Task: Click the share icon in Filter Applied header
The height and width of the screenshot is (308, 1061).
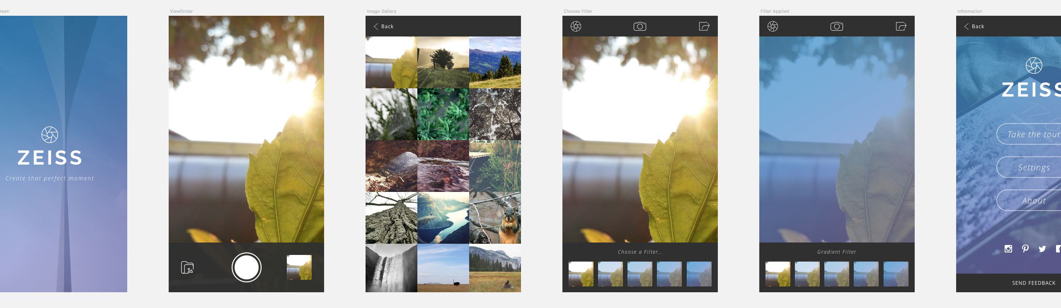Action: [901, 27]
